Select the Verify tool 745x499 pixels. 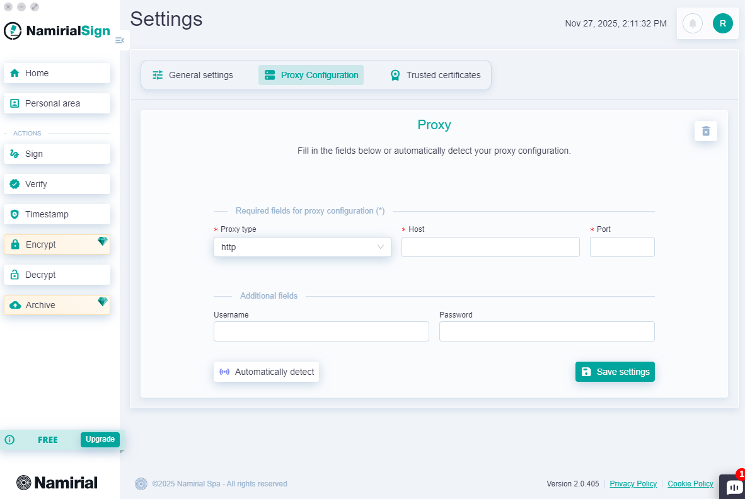[x=57, y=184]
